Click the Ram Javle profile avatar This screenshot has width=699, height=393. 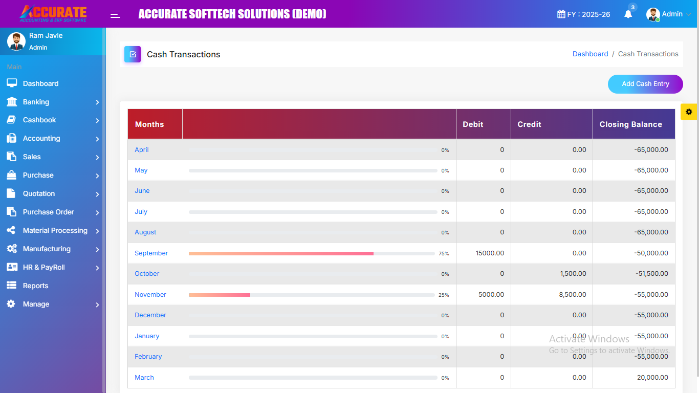click(x=16, y=41)
